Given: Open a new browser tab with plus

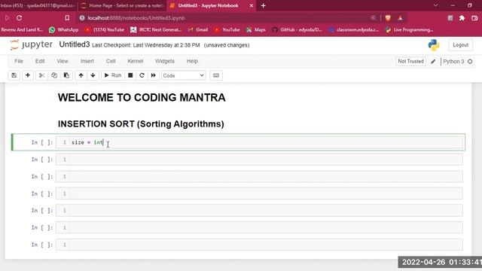Looking at the screenshot, I should [263, 5].
